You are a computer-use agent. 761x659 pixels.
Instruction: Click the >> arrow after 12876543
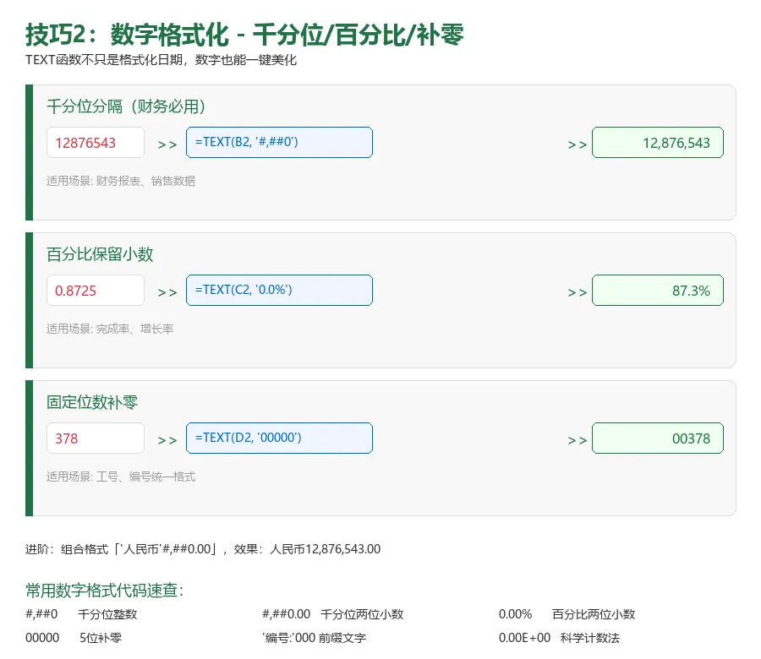pyautogui.click(x=167, y=144)
